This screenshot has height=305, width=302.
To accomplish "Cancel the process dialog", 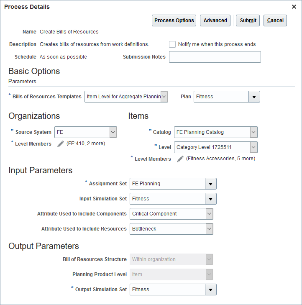I will tap(275, 21).
